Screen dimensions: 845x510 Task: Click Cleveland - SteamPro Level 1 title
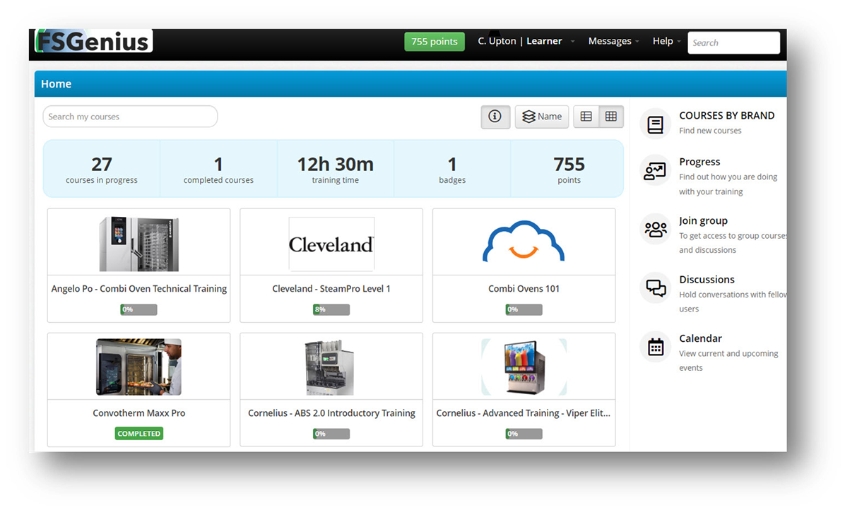(x=331, y=289)
